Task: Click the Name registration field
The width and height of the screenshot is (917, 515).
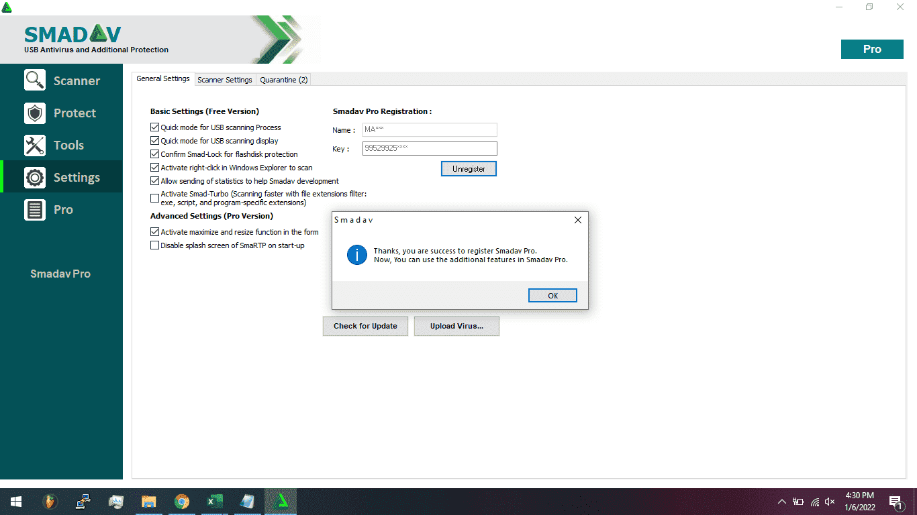Action: [430, 130]
